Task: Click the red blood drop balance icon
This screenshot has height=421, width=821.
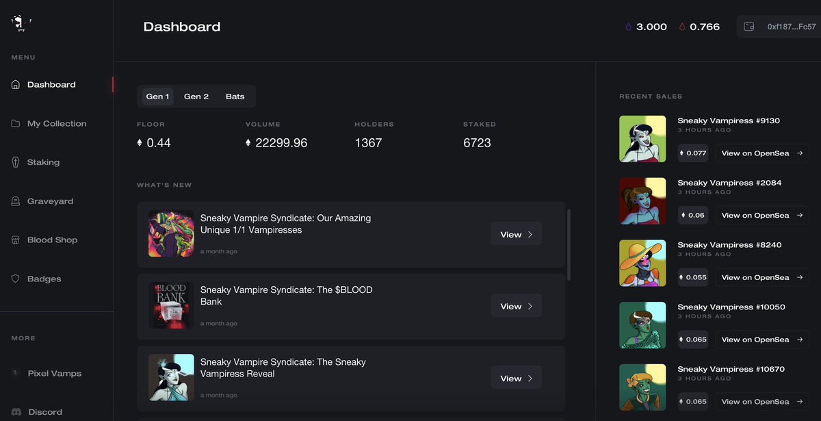Action: [x=682, y=27]
